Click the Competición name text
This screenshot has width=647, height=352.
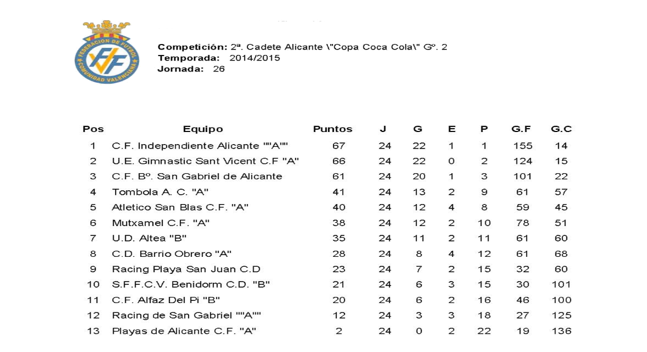click(x=338, y=47)
